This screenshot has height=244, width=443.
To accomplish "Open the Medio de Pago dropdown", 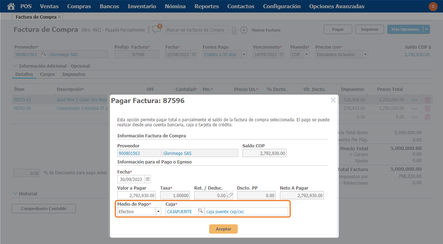I will [158, 211].
